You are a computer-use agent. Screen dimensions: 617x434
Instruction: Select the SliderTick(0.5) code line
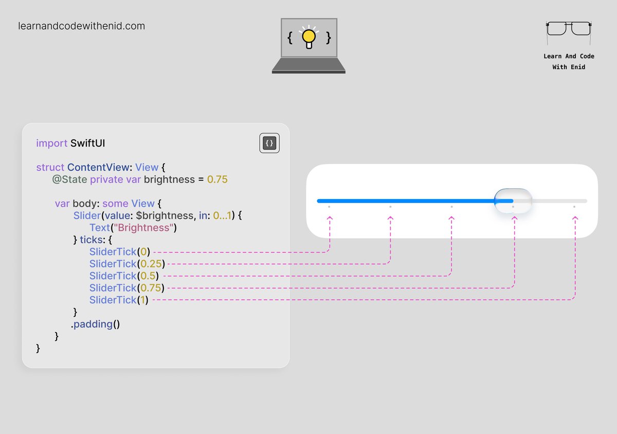[123, 276]
